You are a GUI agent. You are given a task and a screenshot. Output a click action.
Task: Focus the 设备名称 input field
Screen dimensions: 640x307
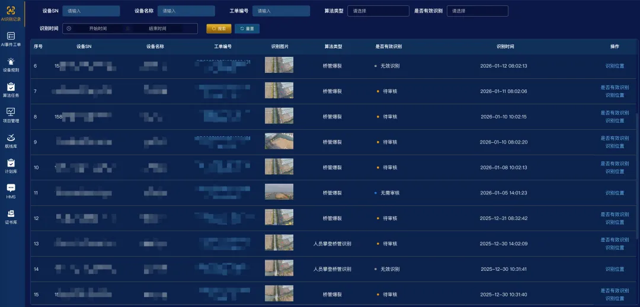(186, 11)
